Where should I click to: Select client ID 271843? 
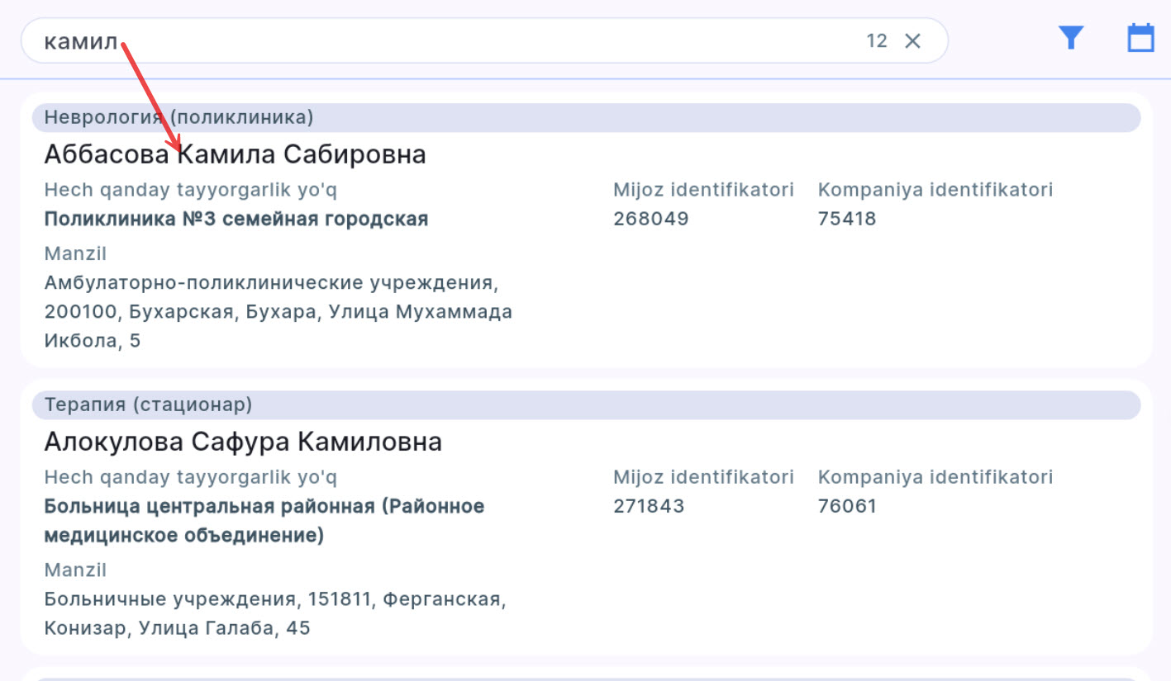click(x=649, y=506)
